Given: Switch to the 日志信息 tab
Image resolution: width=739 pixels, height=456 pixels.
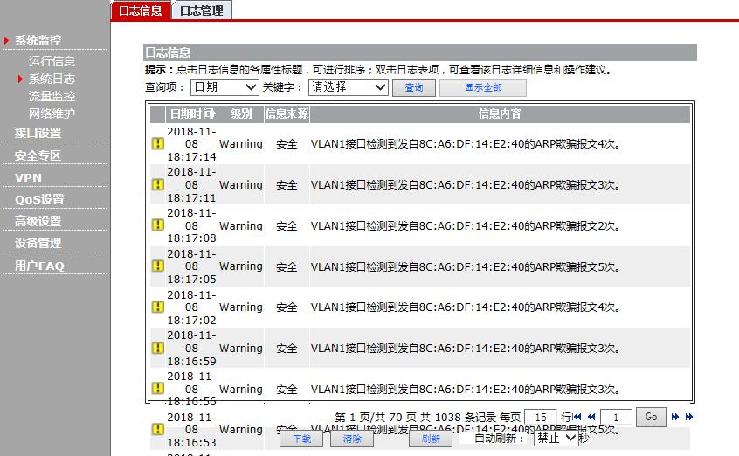Looking at the screenshot, I should point(140,10).
